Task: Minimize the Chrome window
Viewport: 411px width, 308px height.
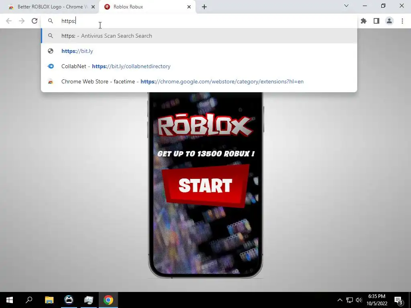Action: pyautogui.click(x=365, y=6)
